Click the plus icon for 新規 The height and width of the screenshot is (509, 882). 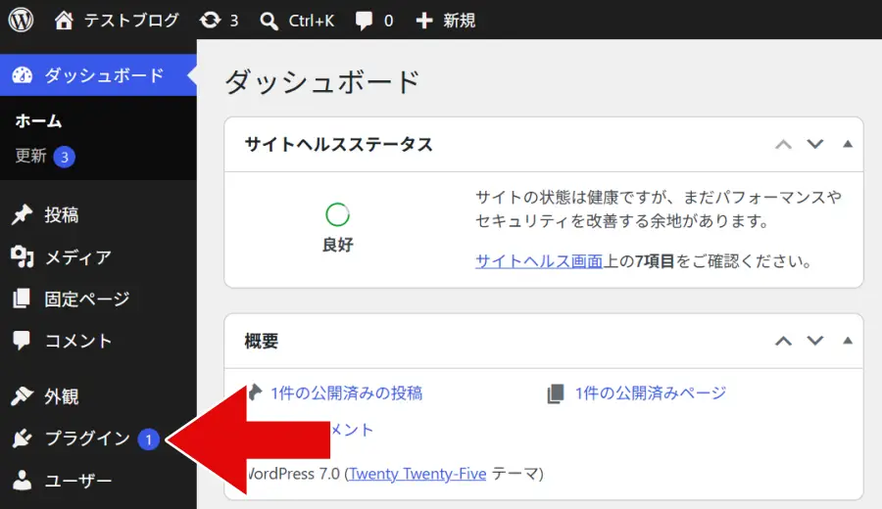tap(424, 21)
